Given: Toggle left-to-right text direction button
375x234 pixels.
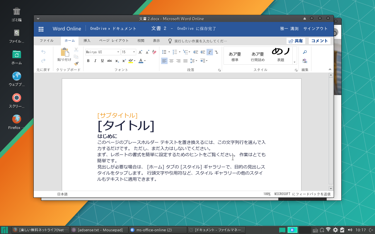Looking at the screenshot, I should tap(210, 52).
